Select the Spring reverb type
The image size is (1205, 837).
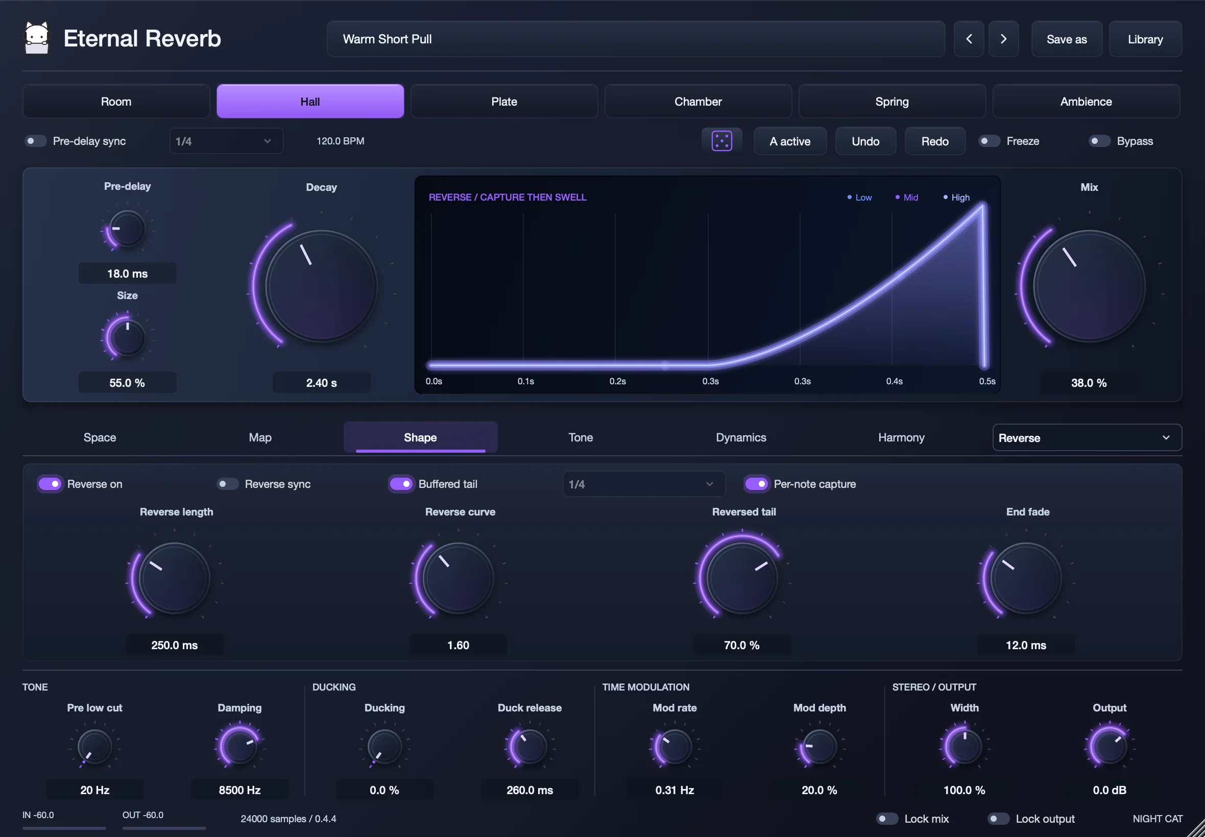pyautogui.click(x=892, y=101)
